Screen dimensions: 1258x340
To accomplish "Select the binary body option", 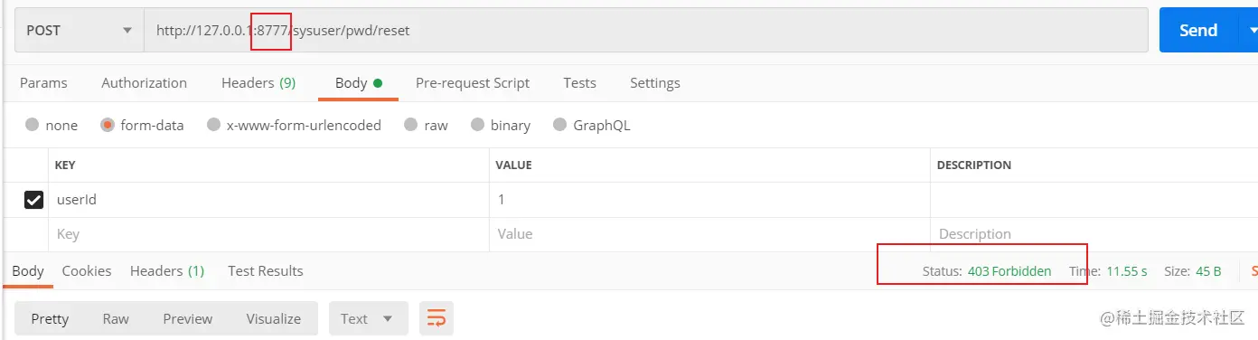I will coord(500,125).
